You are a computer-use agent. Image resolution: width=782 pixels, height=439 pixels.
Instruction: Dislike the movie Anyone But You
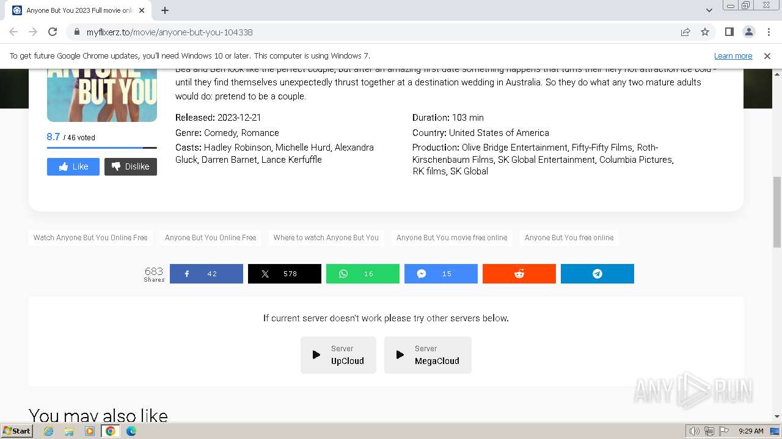pos(131,166)
